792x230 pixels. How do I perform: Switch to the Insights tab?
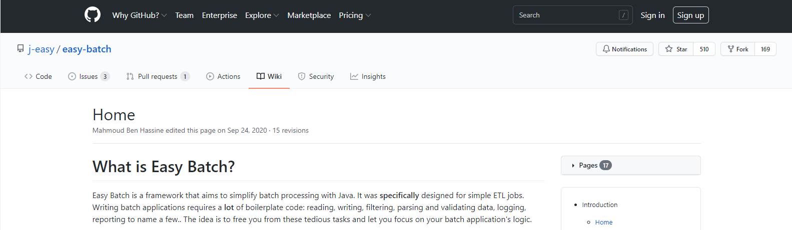368,76
